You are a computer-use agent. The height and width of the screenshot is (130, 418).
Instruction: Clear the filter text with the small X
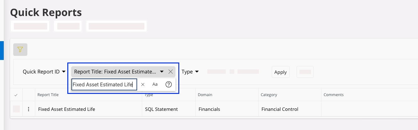pyautogui.click(x=143, y=84)
